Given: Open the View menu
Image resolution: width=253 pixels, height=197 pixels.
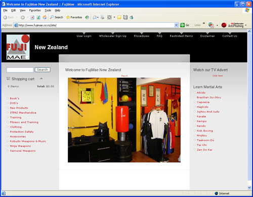Looking at the screenshot, I should pyautogui.click(x=23, y=10).
